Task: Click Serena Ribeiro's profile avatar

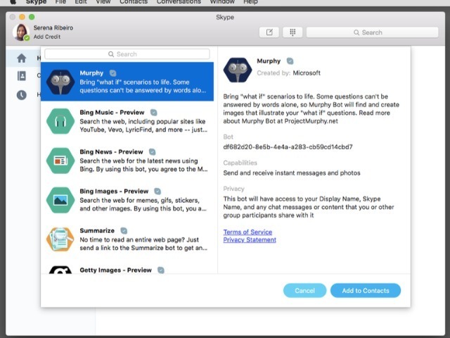Action: pyautogui.click(x=21, y=32)
